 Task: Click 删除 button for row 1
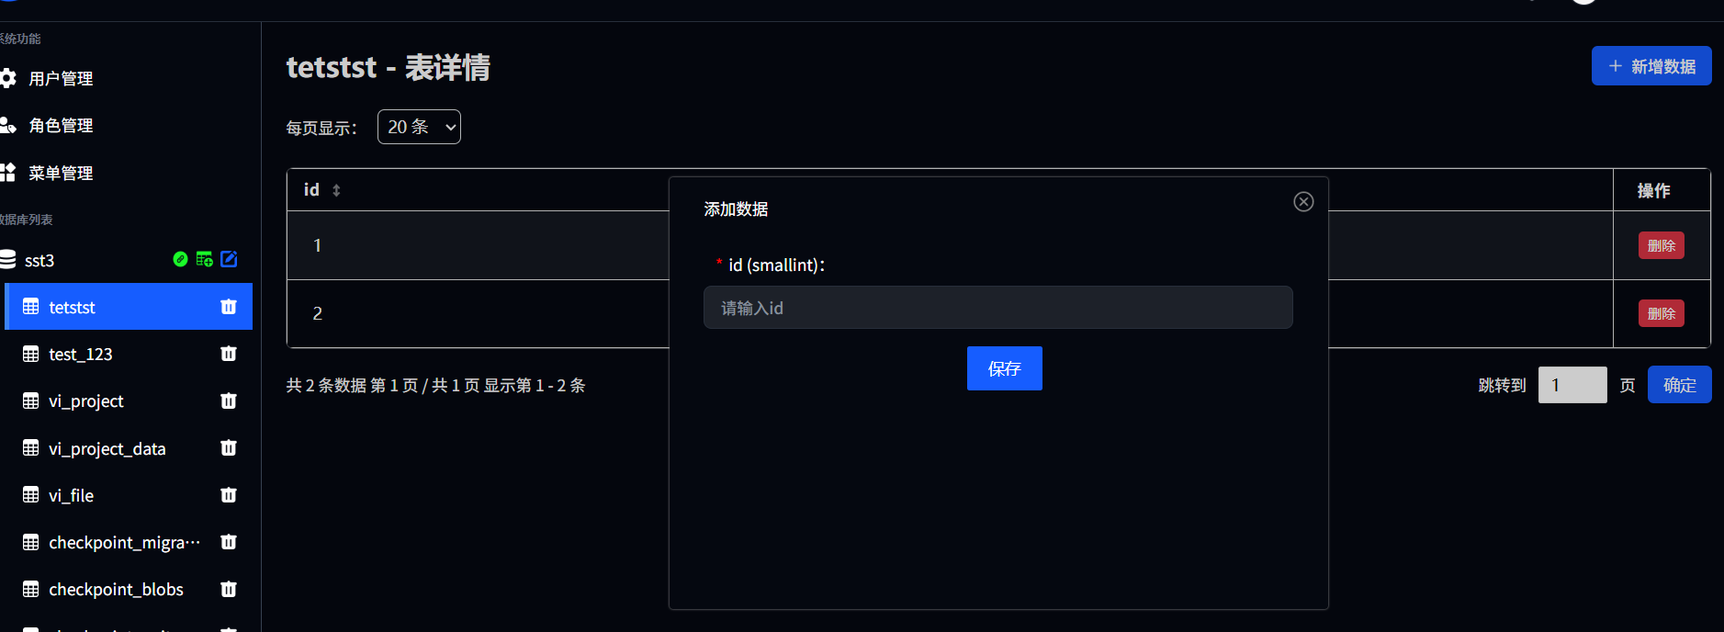[1661, 245]
